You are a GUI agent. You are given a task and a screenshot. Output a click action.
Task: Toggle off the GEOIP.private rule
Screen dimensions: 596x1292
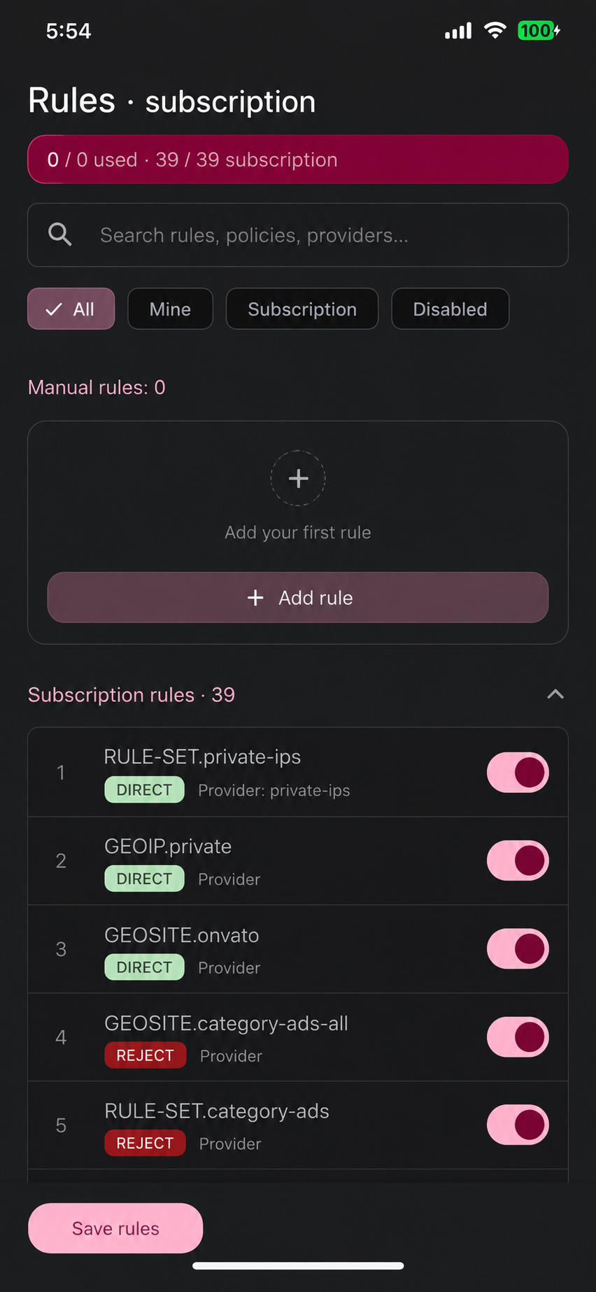click(x=518, y=861)
